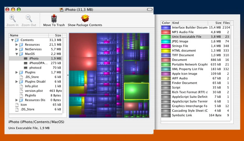Click the 21,5 MB size value
Viewport: 244px width, 141px height.
[55, 45]
